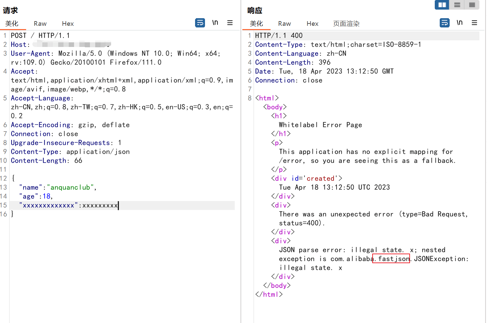The height and width of the screenshot is (323, 487).
Task: Expand the hamburger menu beside the \n icon
Action: [230, 22]
